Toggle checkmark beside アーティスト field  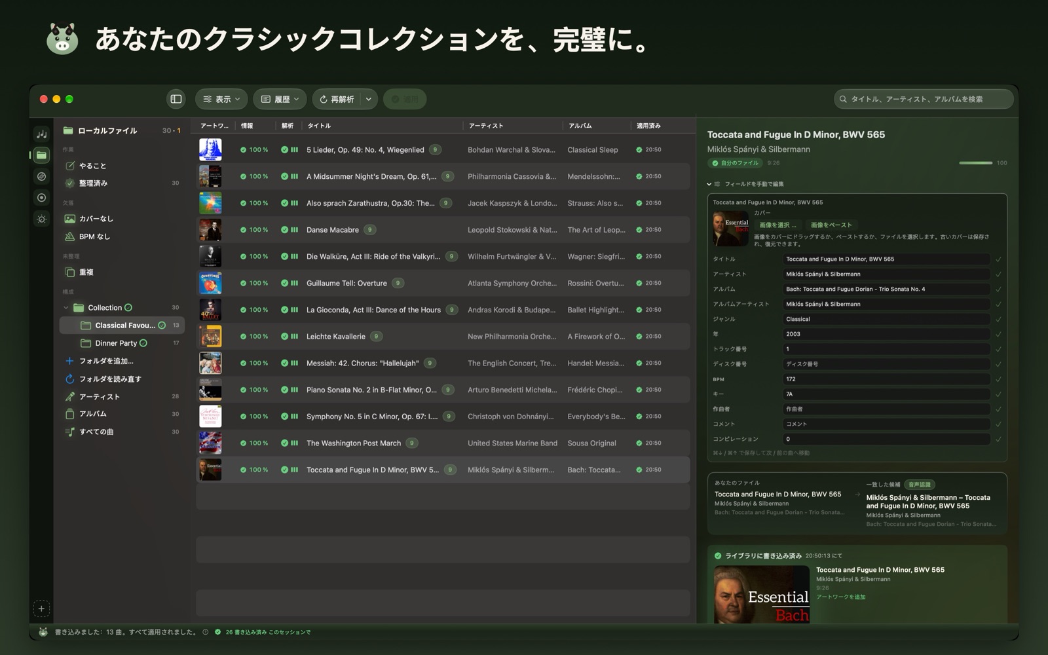click(x=999, y=274)
